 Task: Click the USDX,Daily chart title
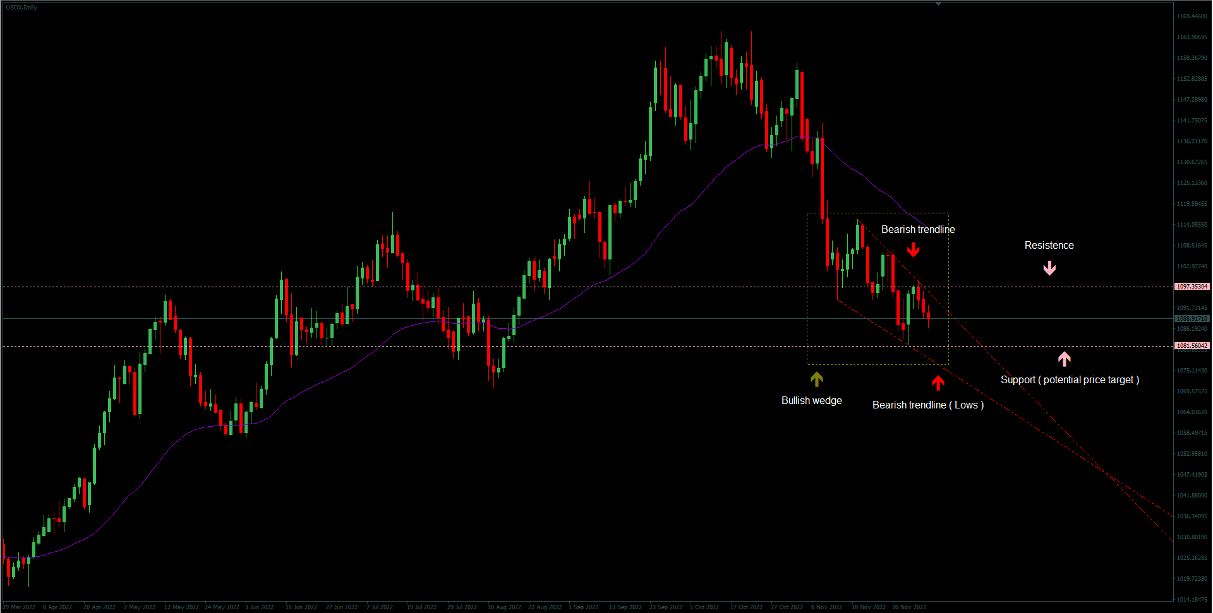pos(21,8)
